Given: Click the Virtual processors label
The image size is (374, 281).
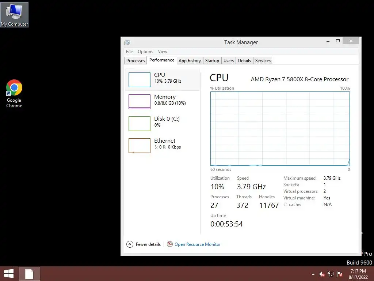Looking at the screenshot, I should pos(301,191).
